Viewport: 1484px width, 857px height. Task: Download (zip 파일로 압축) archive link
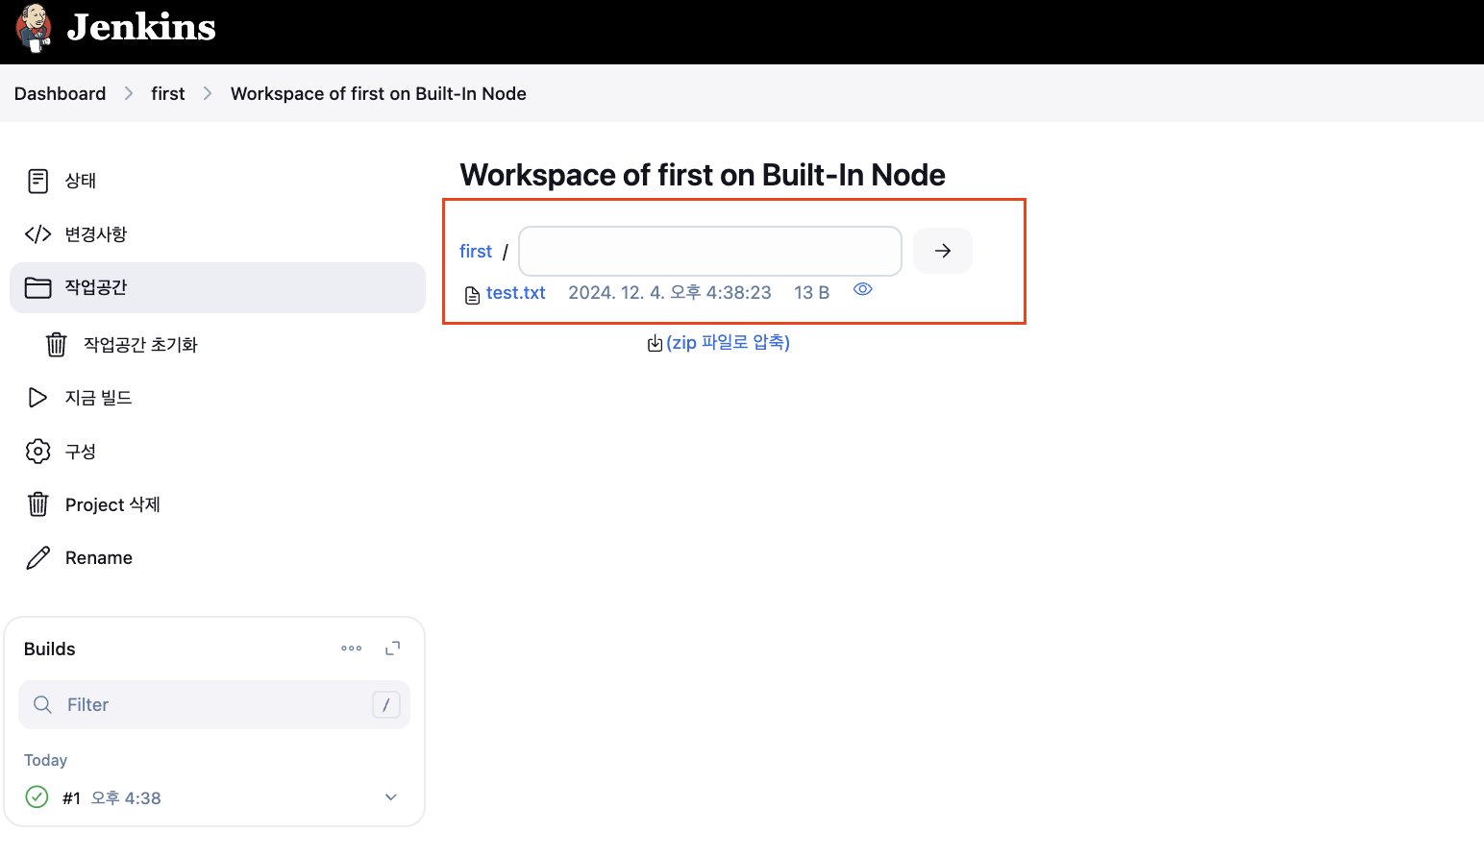tap(728, 342)
